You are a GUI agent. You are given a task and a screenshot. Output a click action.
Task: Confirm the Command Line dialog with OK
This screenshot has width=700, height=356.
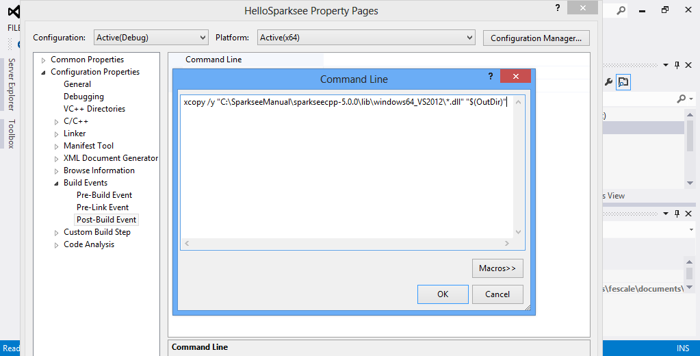click(x=443, y=294)
